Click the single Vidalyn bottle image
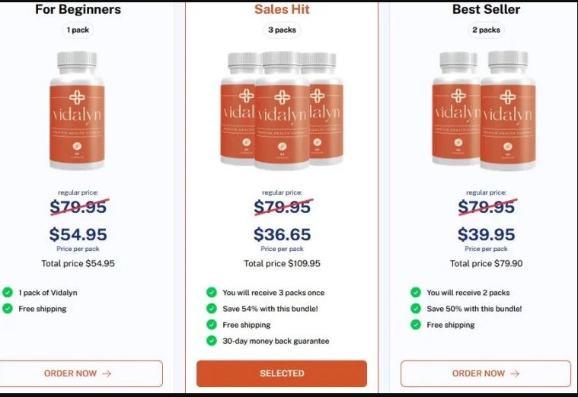The height and width of the screenshot is (397, 578). (78, 110)
